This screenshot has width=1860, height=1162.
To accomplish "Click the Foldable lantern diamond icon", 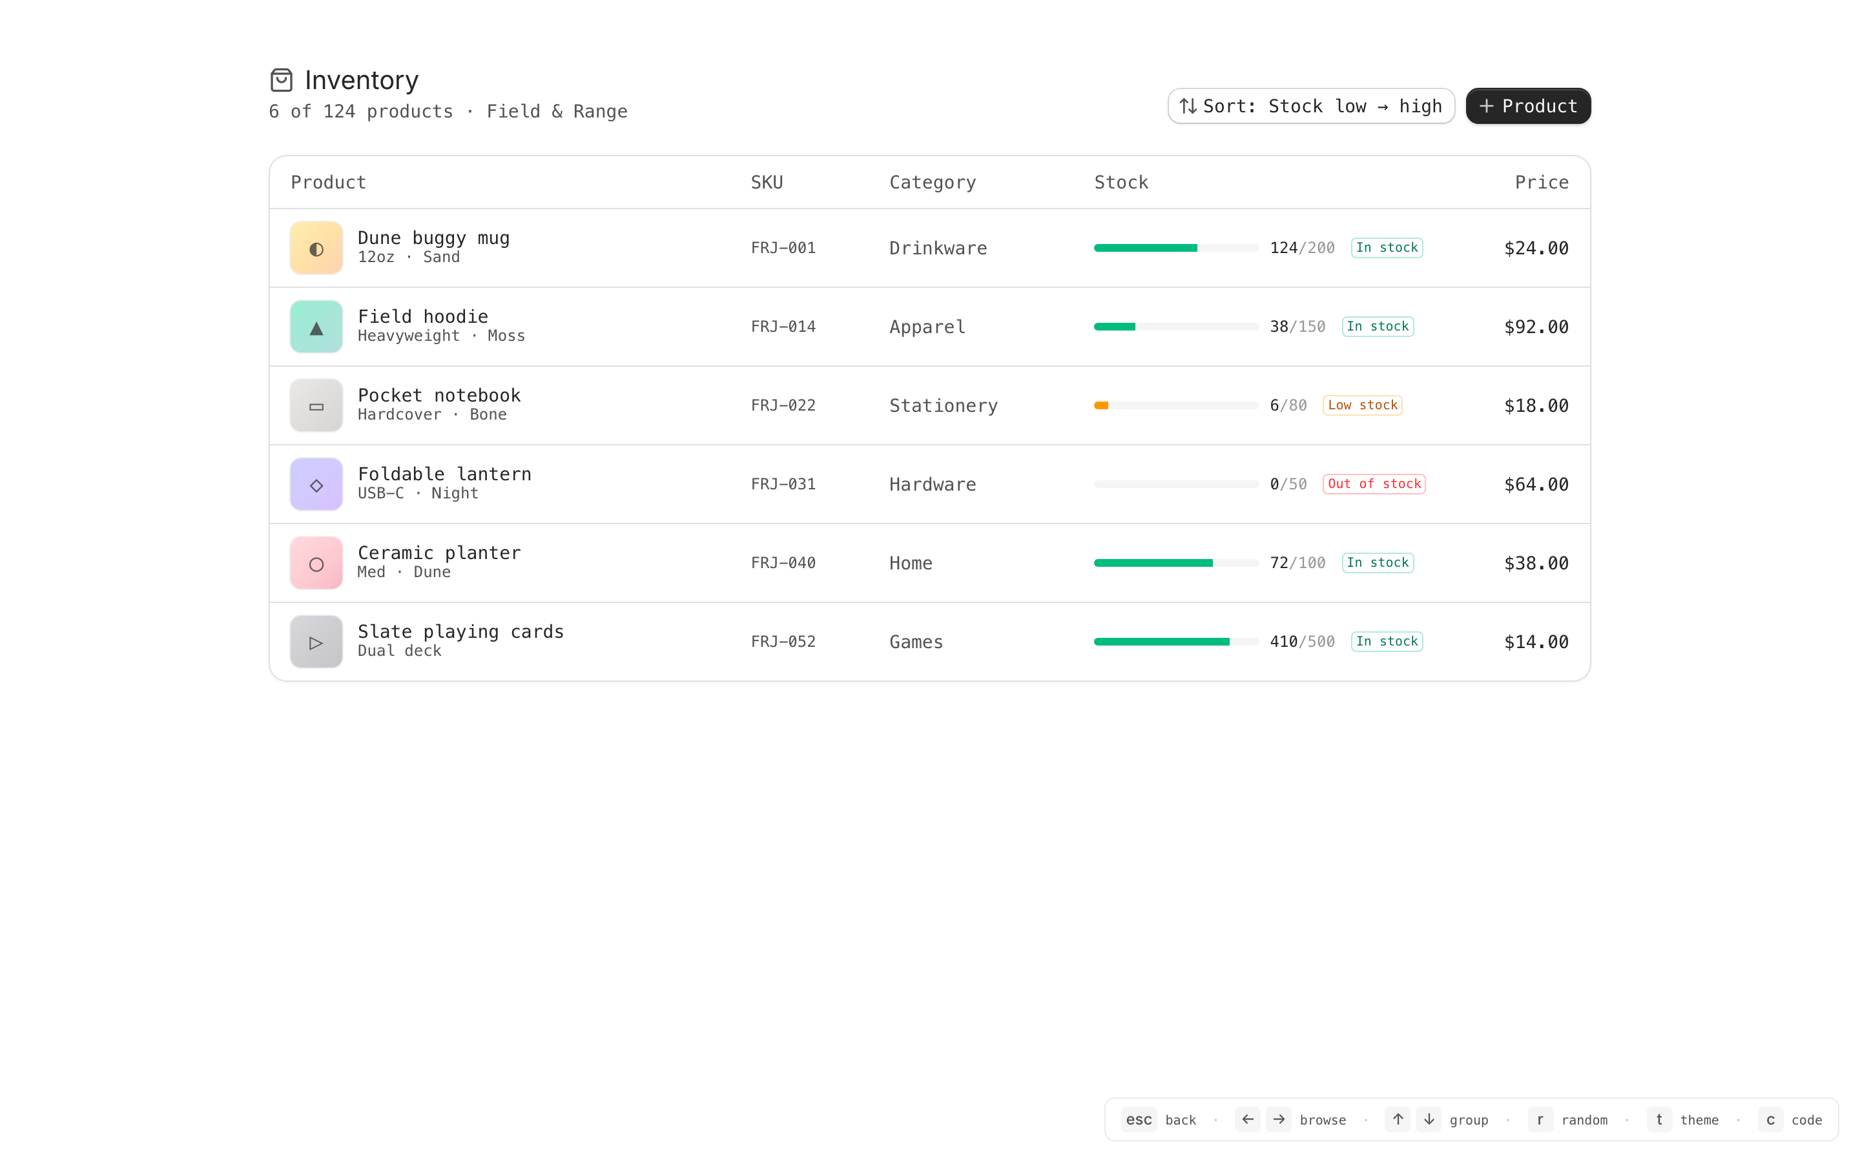I will tap(316, 485).
